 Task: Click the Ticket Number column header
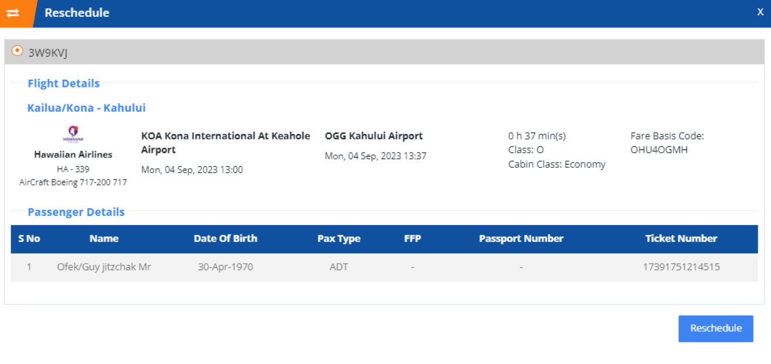[x=681, y=239]
